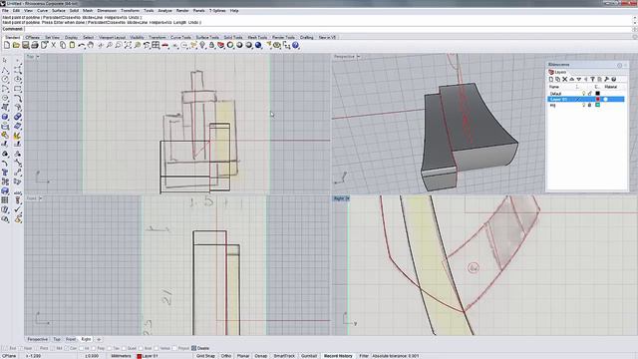Open CPlane coordinate dropdown in status bar

tap(9, 356)
